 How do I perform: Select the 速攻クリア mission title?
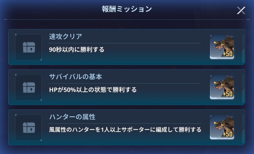tap(65, 36)
